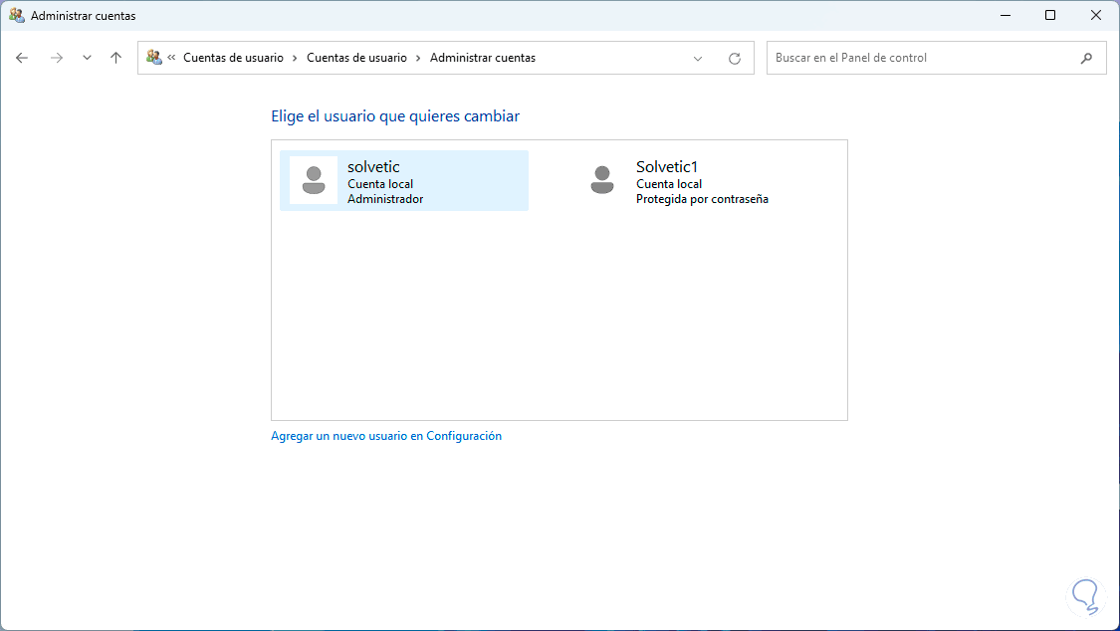Image resolution: width=1120 pixels, height=631 pixels.
Task: Click the user accounts icon in address bar
Action: [x=153, y=58]
